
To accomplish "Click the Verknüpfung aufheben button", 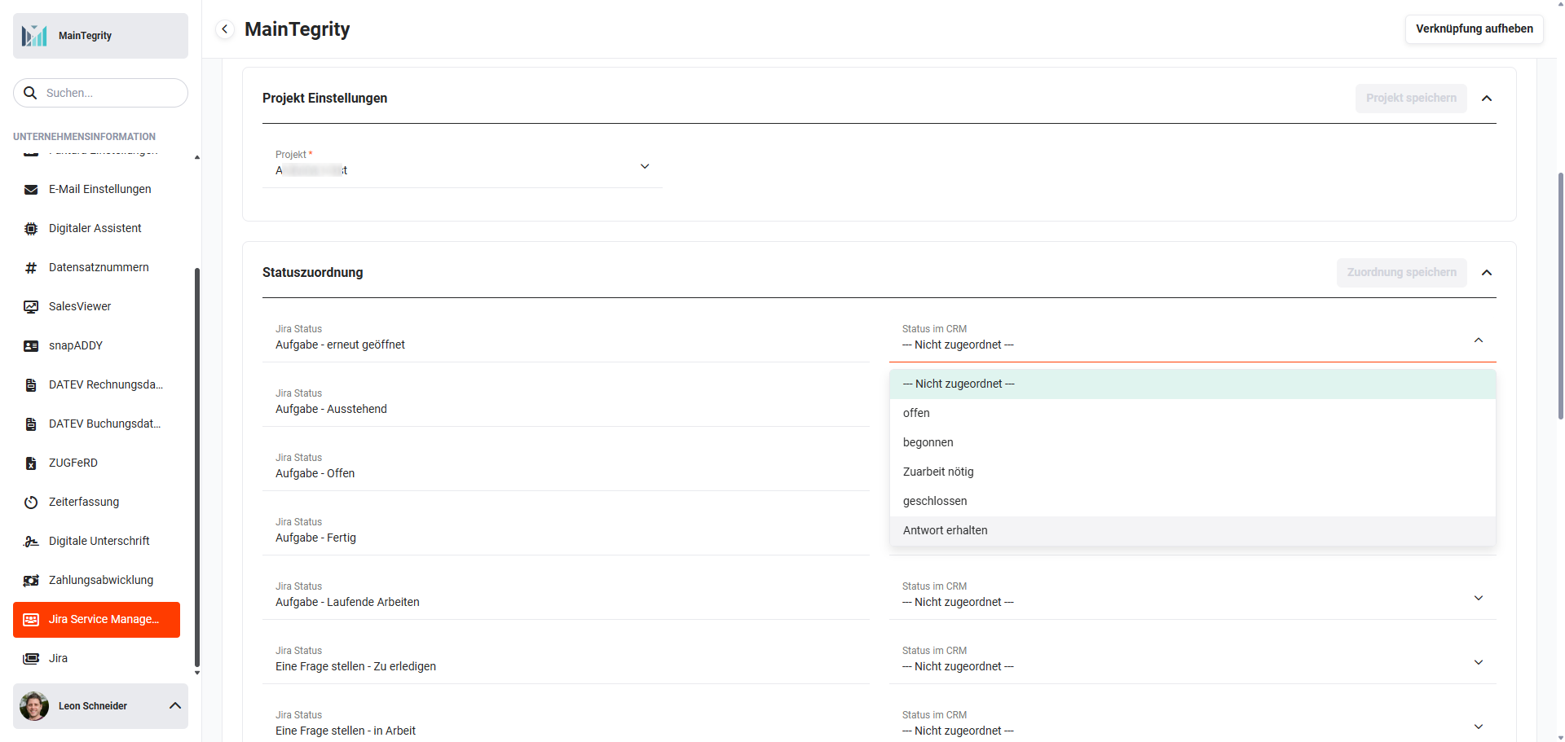I will [x=1474, y=29].
